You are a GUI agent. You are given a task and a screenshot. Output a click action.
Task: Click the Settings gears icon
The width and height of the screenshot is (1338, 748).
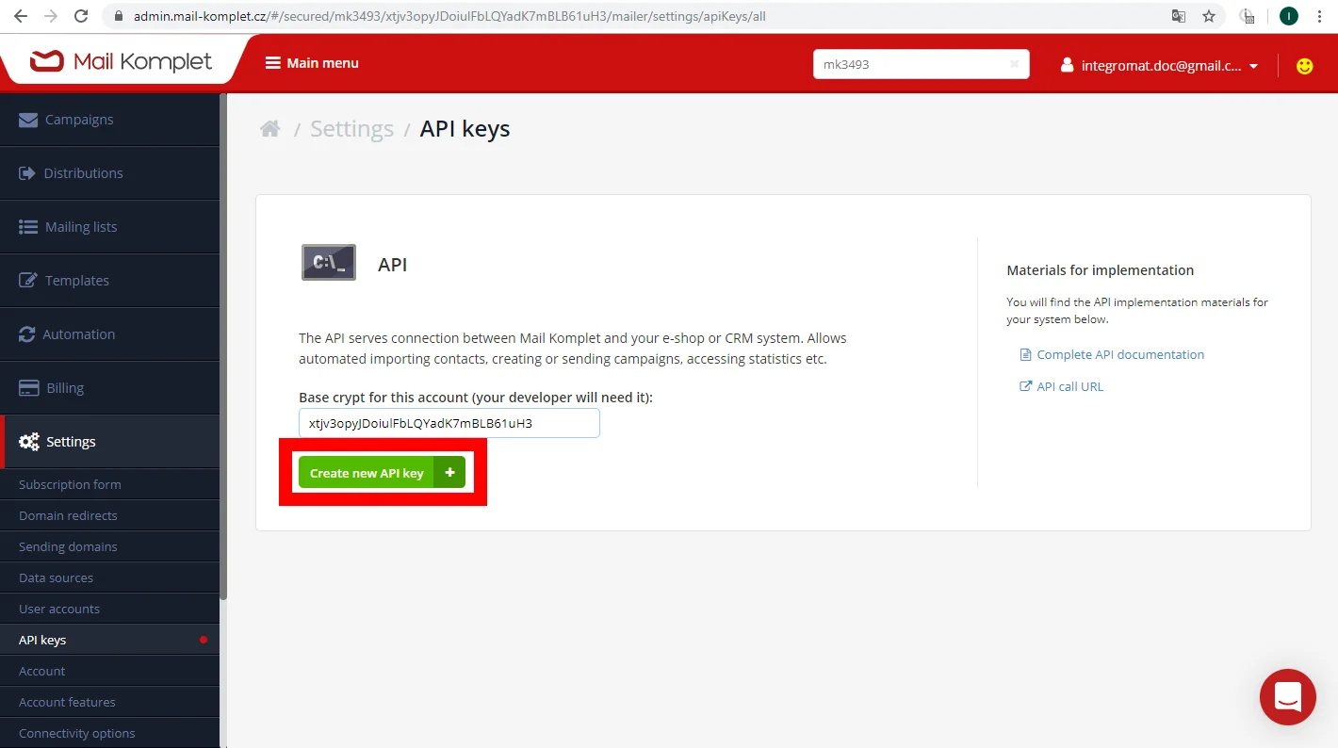click(29, 442)
